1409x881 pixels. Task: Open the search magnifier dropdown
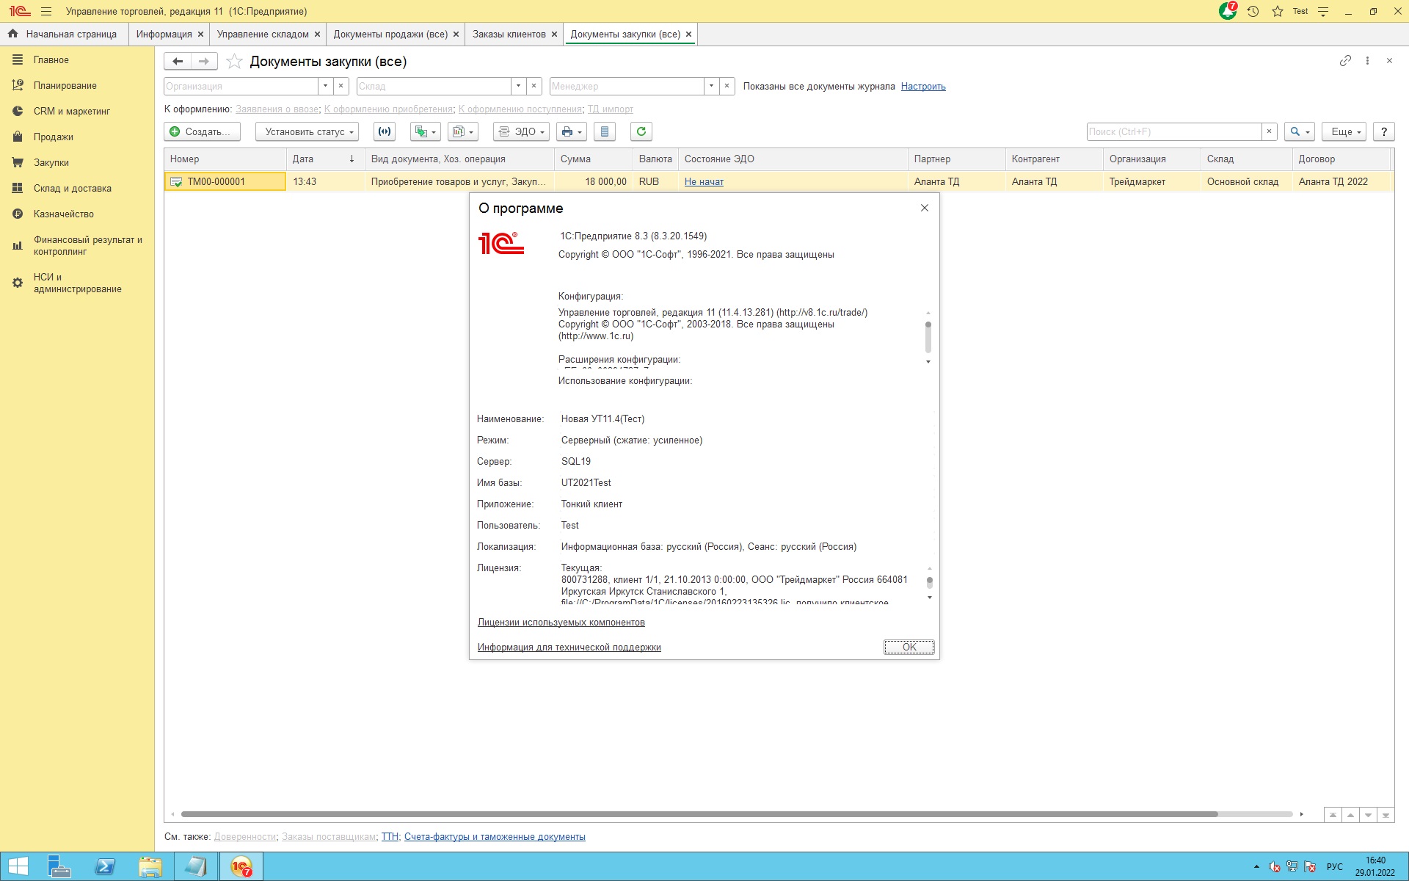(1300, 131)
